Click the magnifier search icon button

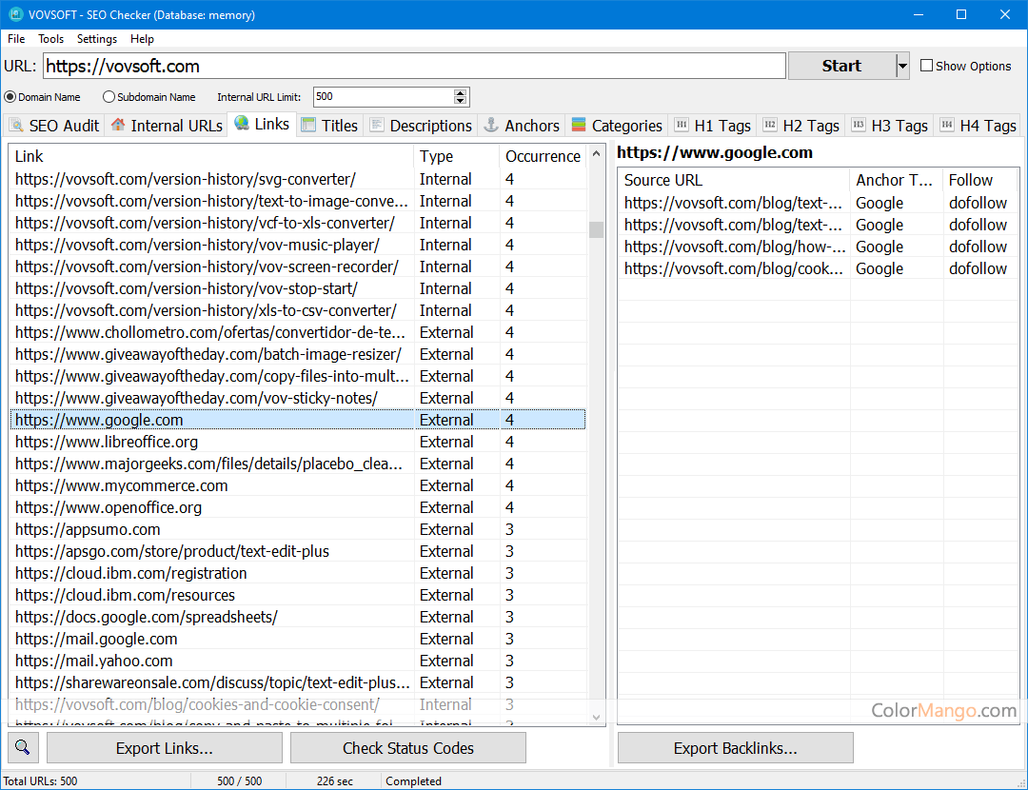23,748
